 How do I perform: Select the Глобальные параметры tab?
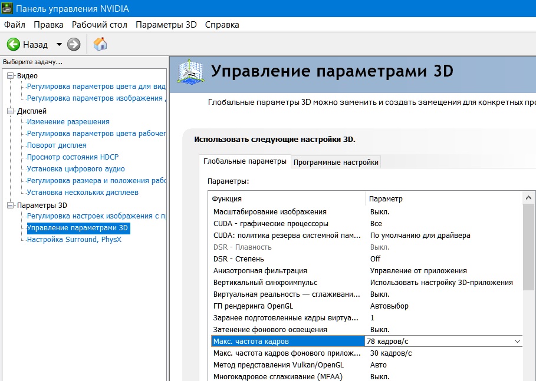[x=244, y=161]
